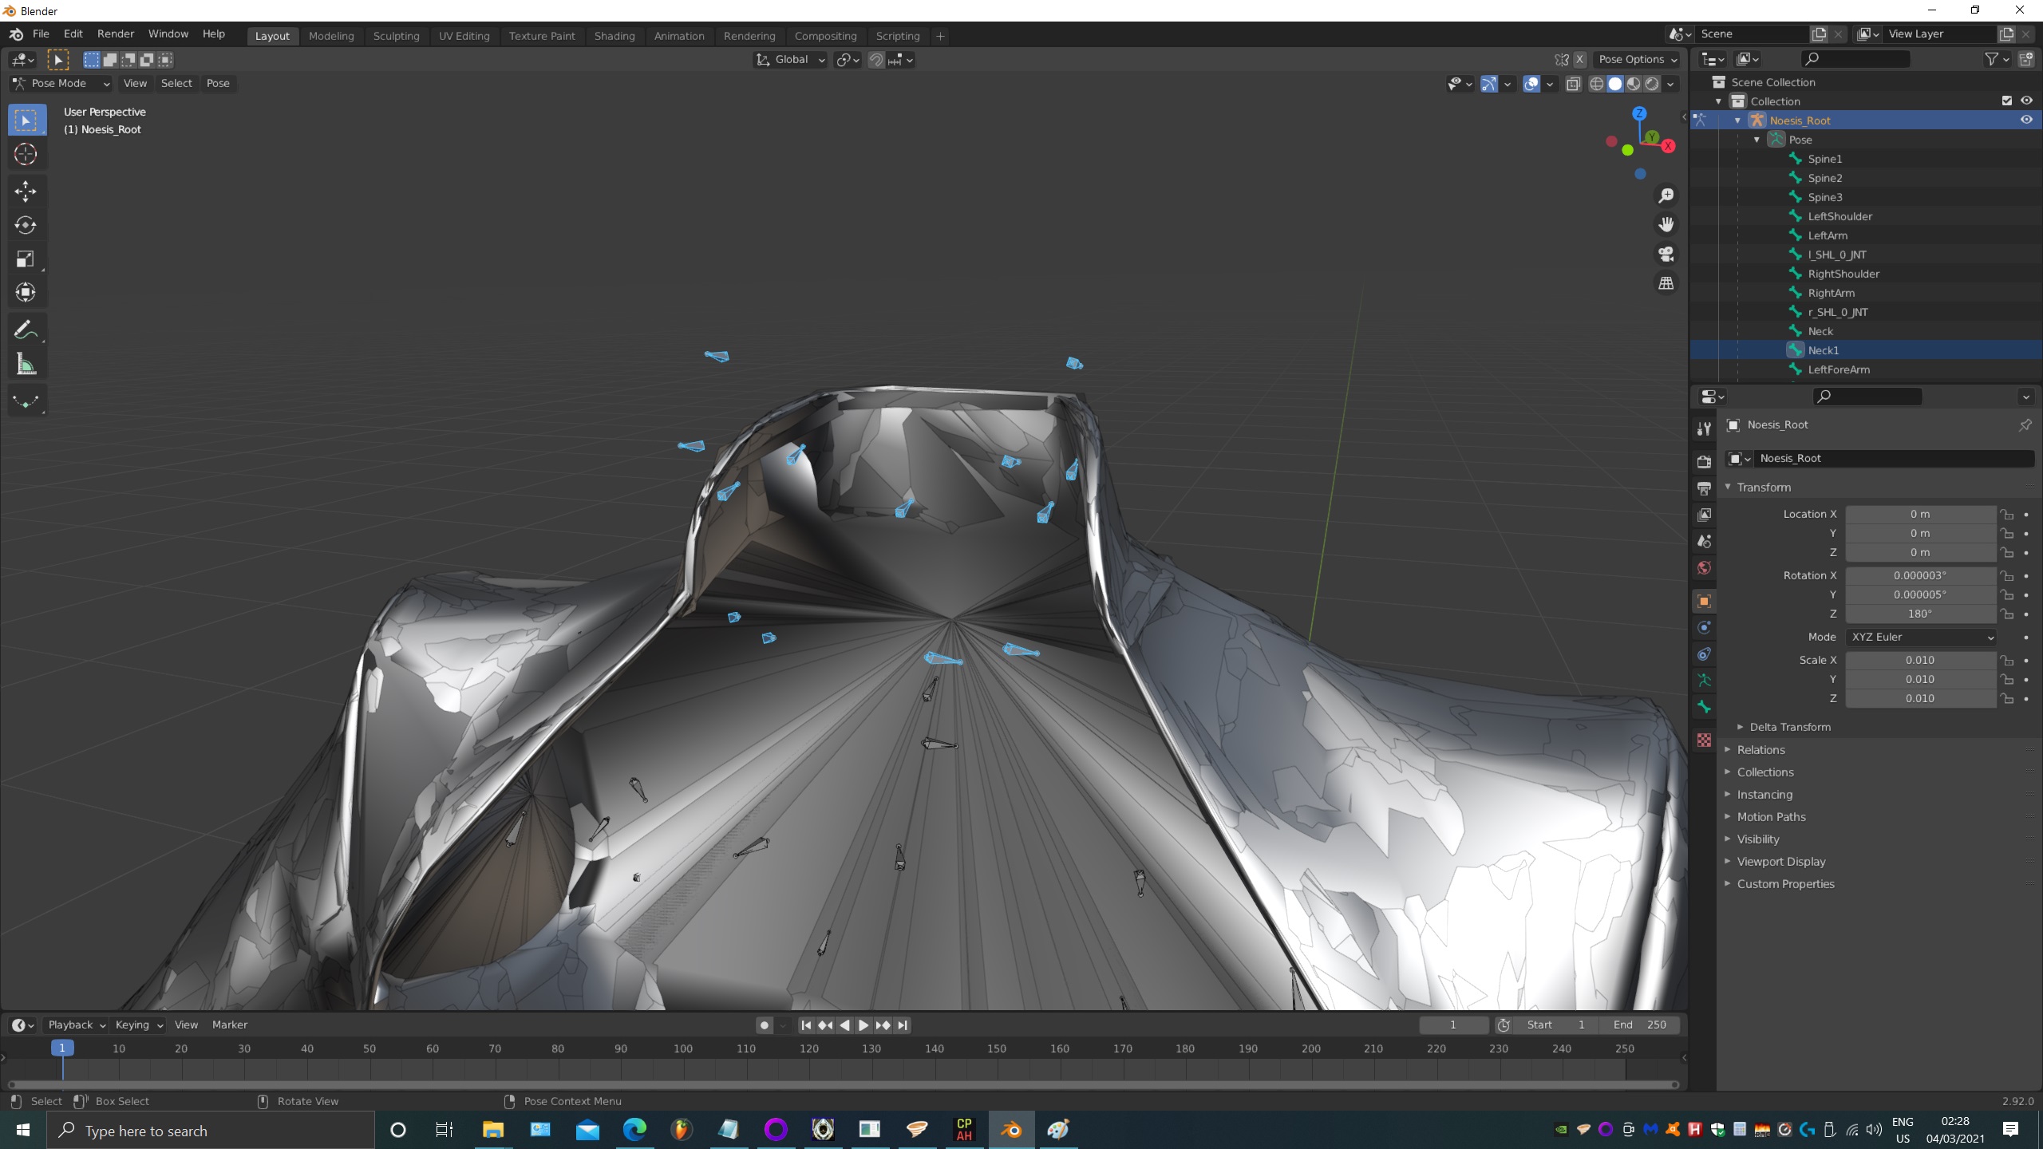
Task: Open the Bone properties tab
Action: [x=1704, y=707]
